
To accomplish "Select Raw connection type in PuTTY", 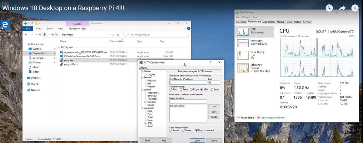I will tap(171, 89).
